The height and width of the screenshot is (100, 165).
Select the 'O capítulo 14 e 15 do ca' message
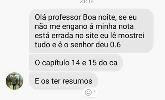coord(76,63)
